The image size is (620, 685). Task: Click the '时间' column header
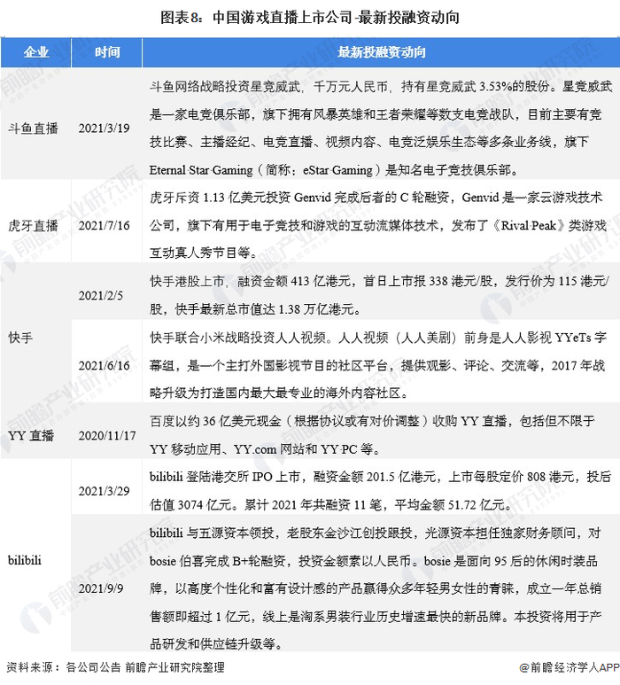107,52
